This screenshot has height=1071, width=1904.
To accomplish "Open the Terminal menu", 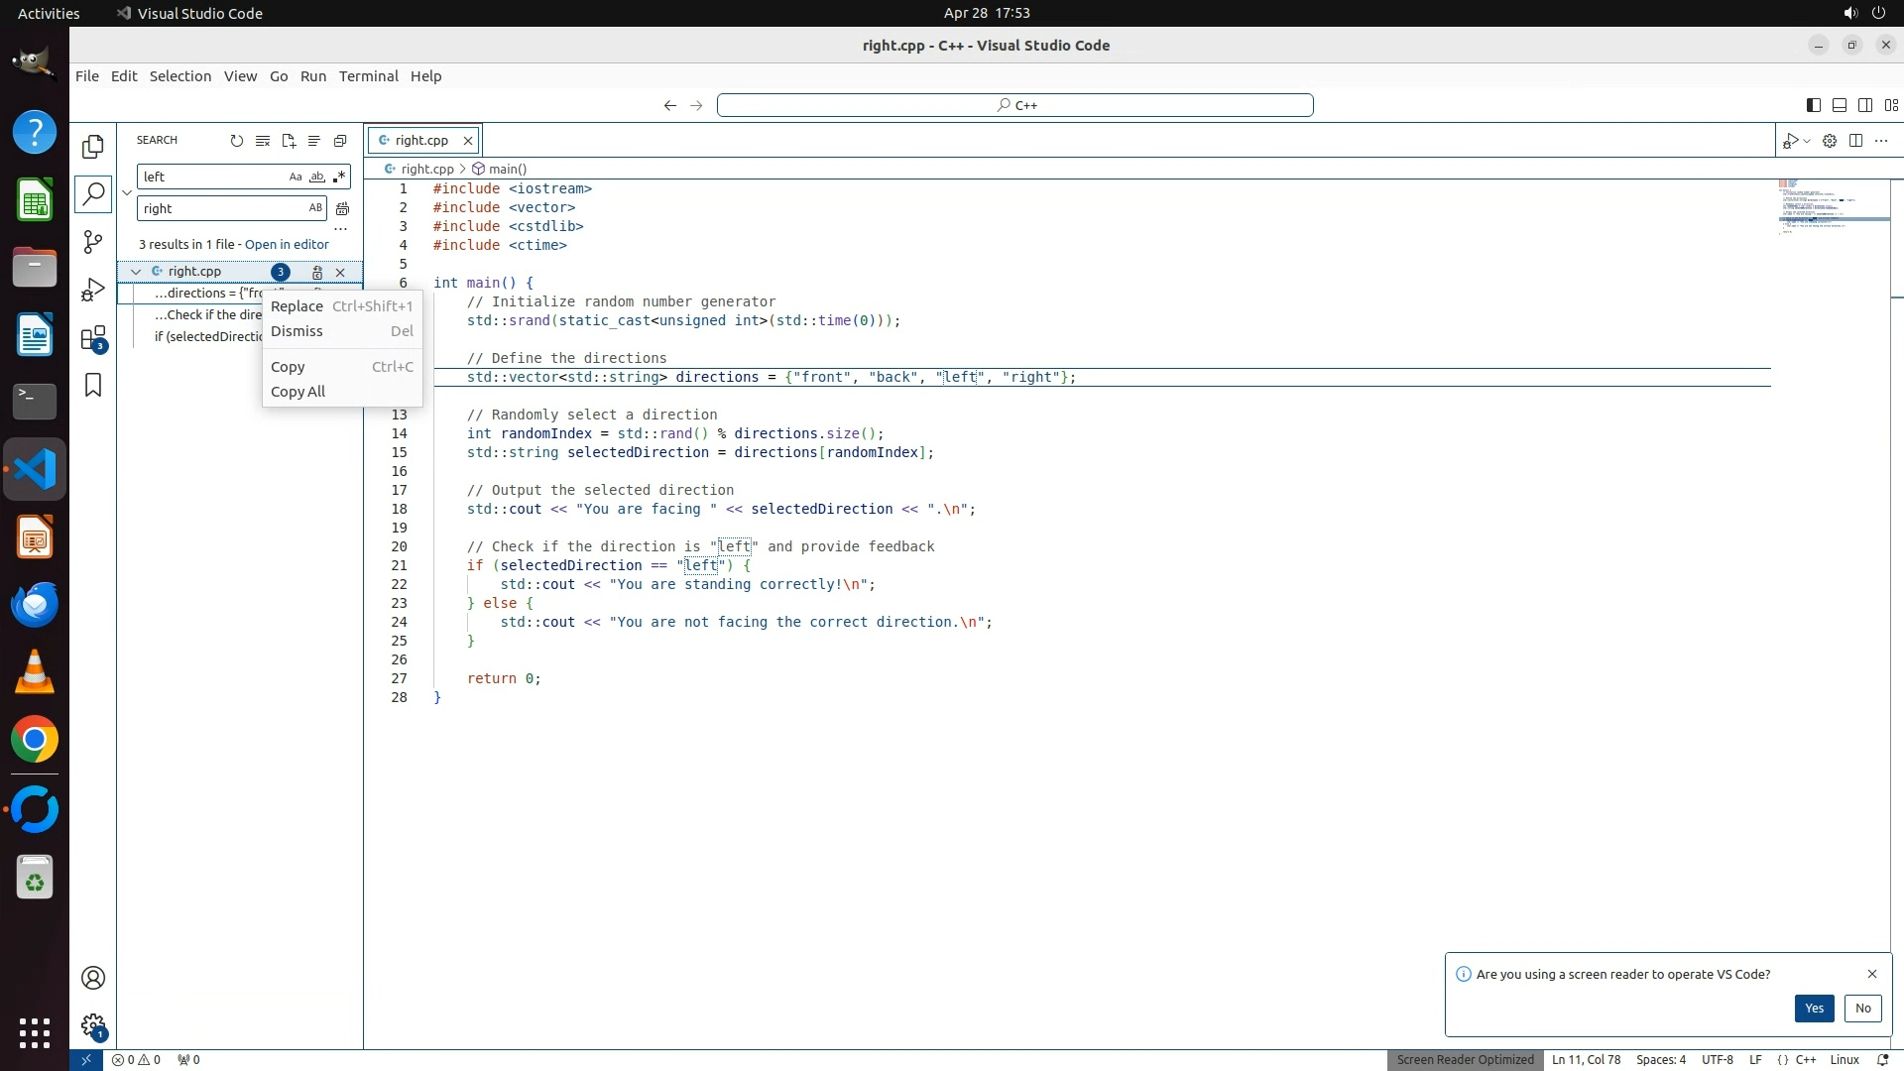I will point(368,76).
